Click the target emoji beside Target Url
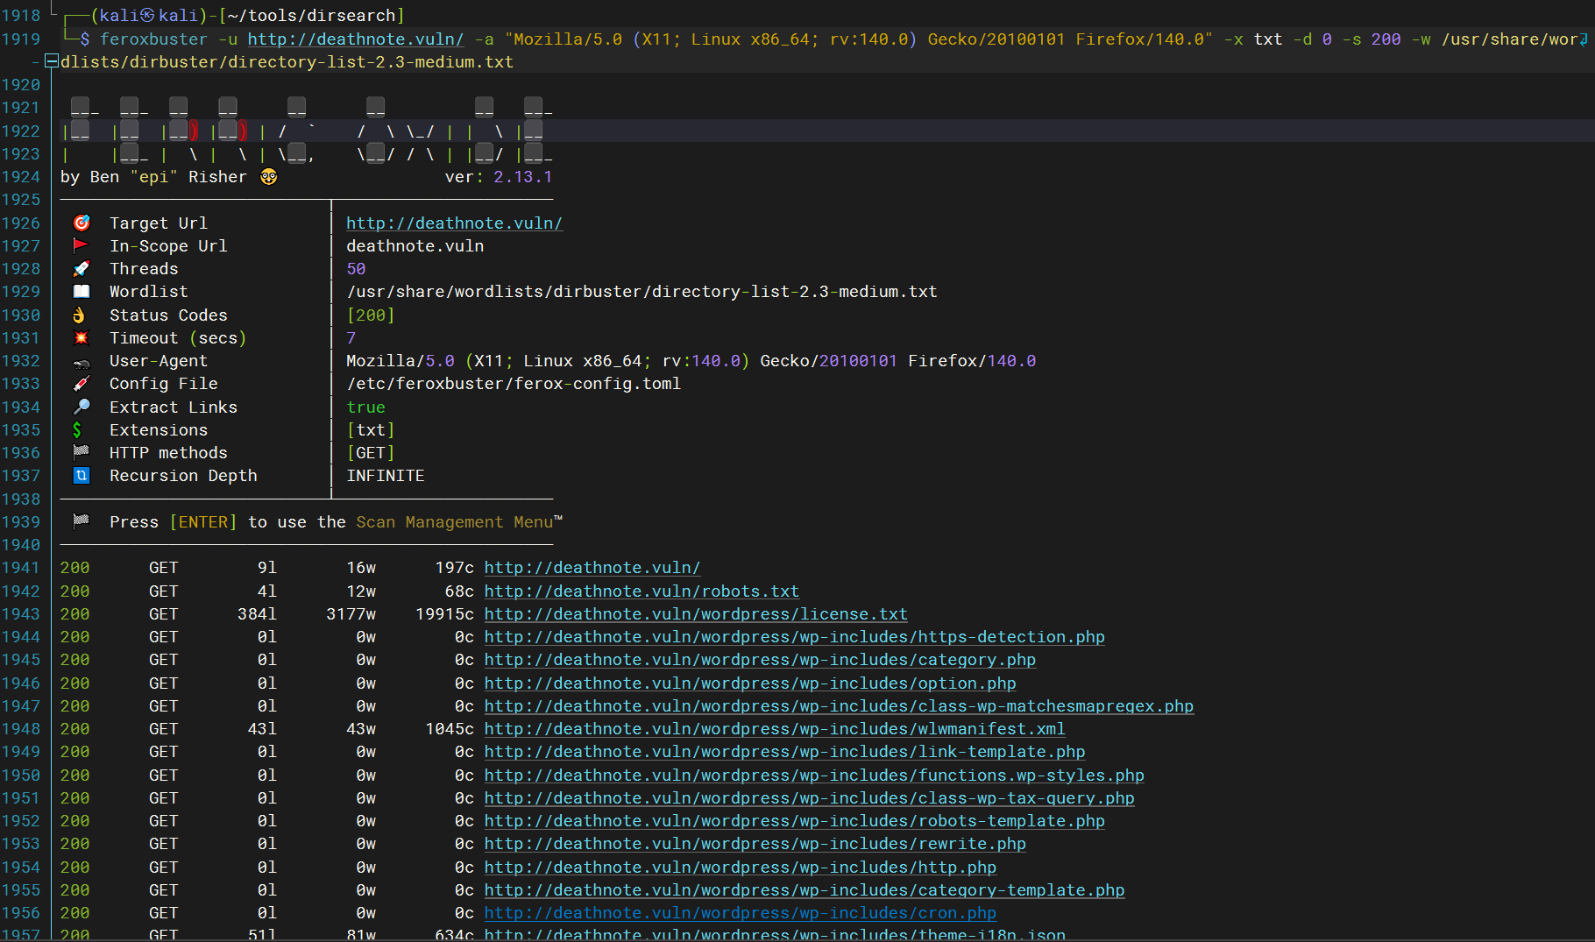 click(82, 223)
